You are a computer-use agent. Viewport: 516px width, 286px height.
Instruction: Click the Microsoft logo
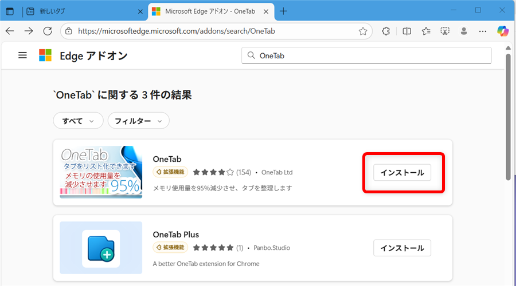(45, 55)
